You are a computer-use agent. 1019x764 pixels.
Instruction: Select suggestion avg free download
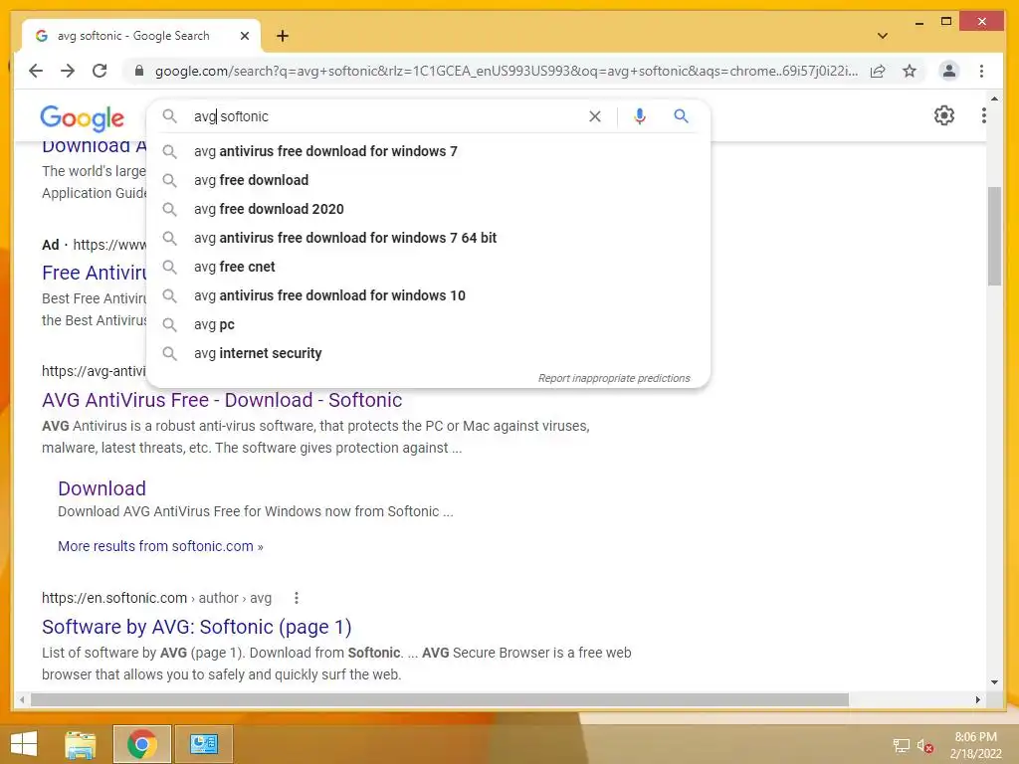[429, 180]
